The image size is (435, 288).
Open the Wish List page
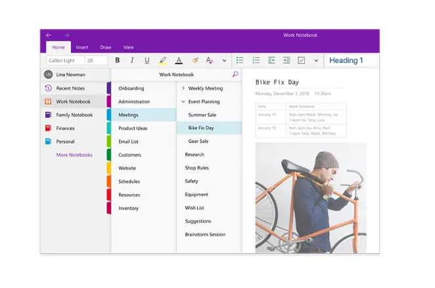point(210,208)
